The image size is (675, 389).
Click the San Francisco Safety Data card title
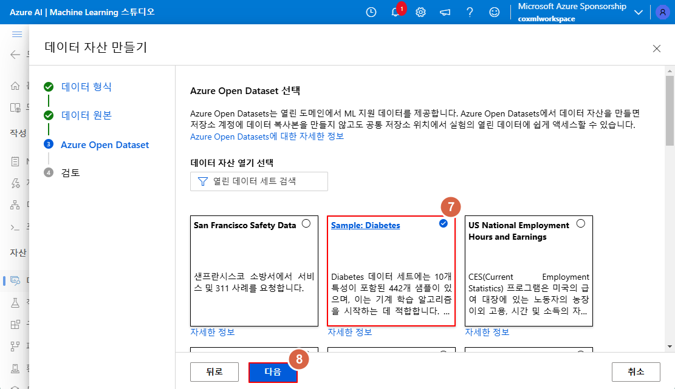pyautogui.click(x=245, y=225)
